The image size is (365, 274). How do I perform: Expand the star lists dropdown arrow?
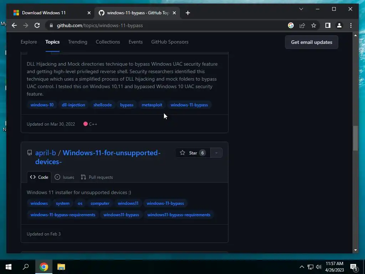click(216, 153)
